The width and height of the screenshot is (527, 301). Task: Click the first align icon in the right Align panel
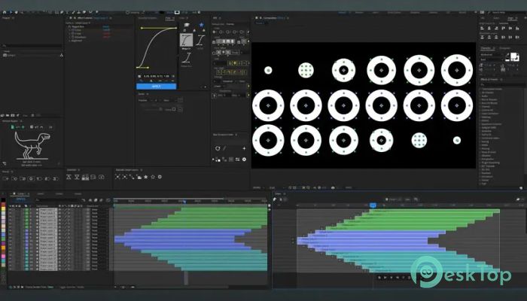pos(482,29)
